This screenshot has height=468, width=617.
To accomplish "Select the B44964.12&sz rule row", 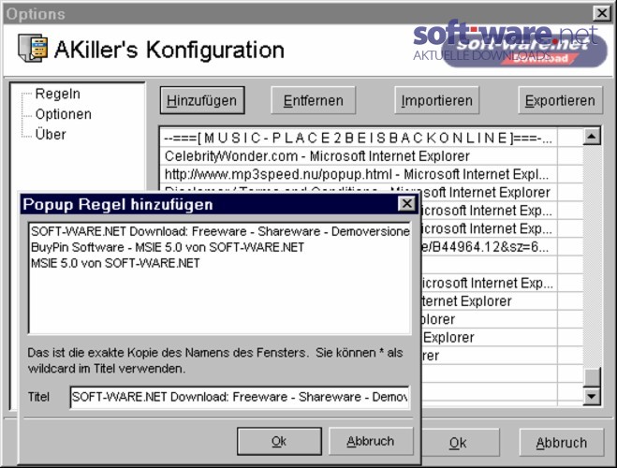I will [x=489, y=247].
